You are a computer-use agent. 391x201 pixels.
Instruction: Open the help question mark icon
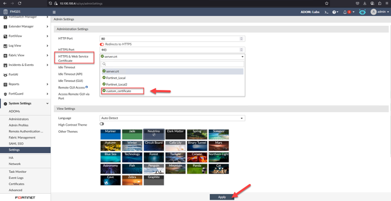pos(334,12)
